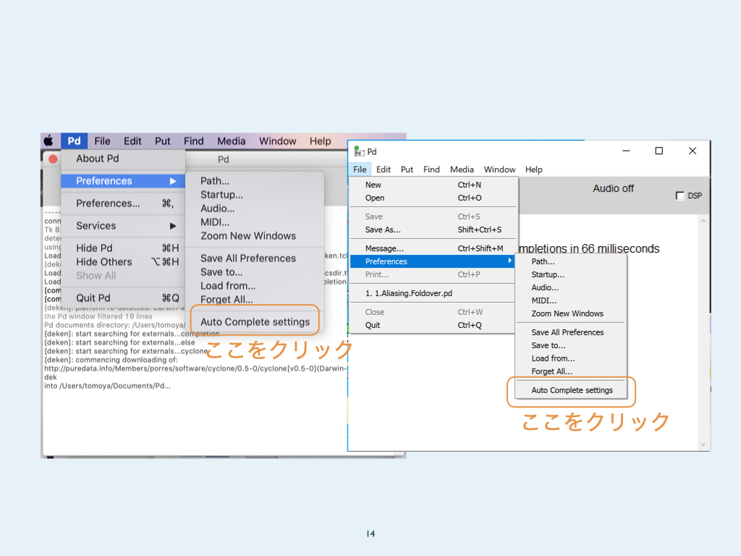This screenshot has height=556, width=741.
Task: Click the Pd app icon in the Windows title bar
Action: click(359, 151)
